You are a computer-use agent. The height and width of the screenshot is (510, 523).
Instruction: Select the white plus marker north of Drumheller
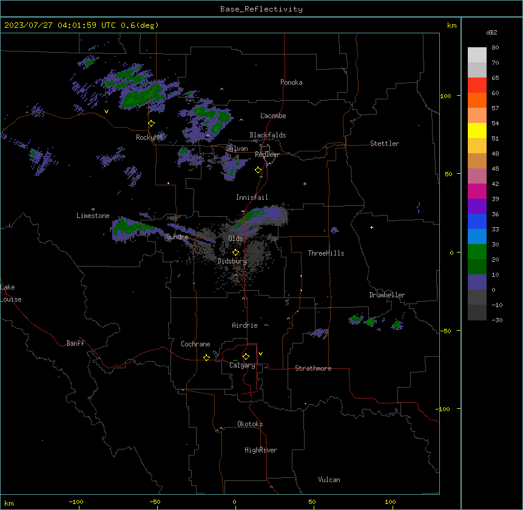pos(371,227)
